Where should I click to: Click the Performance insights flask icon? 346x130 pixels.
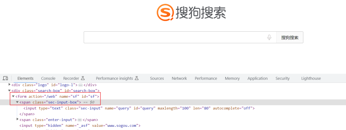pos(136,78)
